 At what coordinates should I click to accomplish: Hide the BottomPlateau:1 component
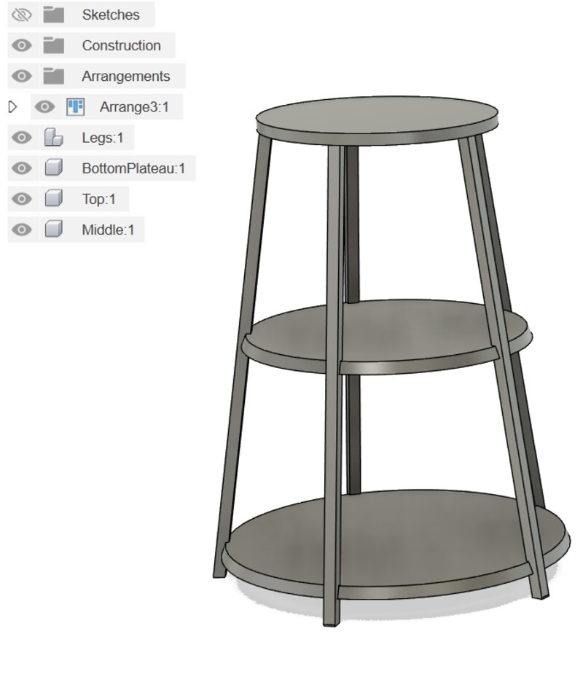22,168
